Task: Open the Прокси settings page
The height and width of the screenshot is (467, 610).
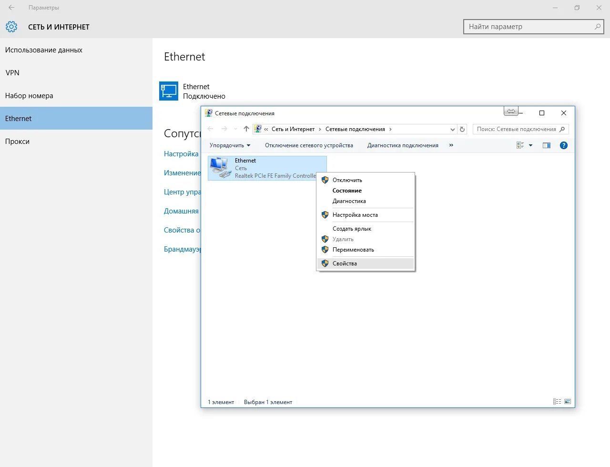Action: (x=76, y=142)
